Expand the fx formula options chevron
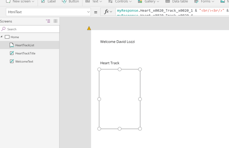The height and width of the screenshot is (148, 229). tap(111, 12)
